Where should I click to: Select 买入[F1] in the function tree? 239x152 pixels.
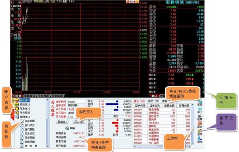(x=25, y=100)
